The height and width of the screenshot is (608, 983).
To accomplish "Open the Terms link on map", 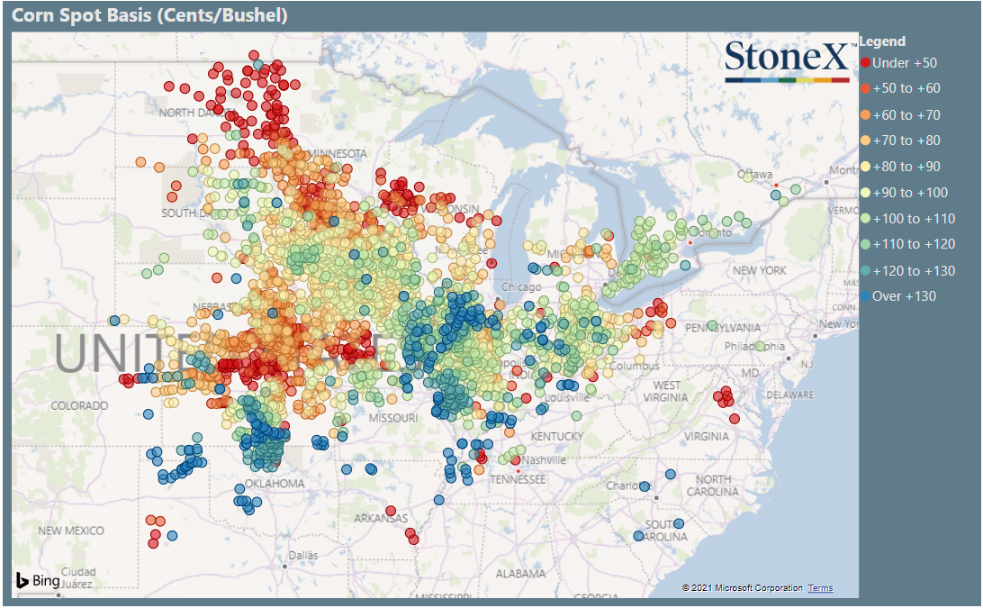I will [820, 588].
